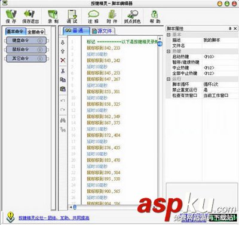
Task: Select the first 标记 comment line
Action: coord(122,42)
